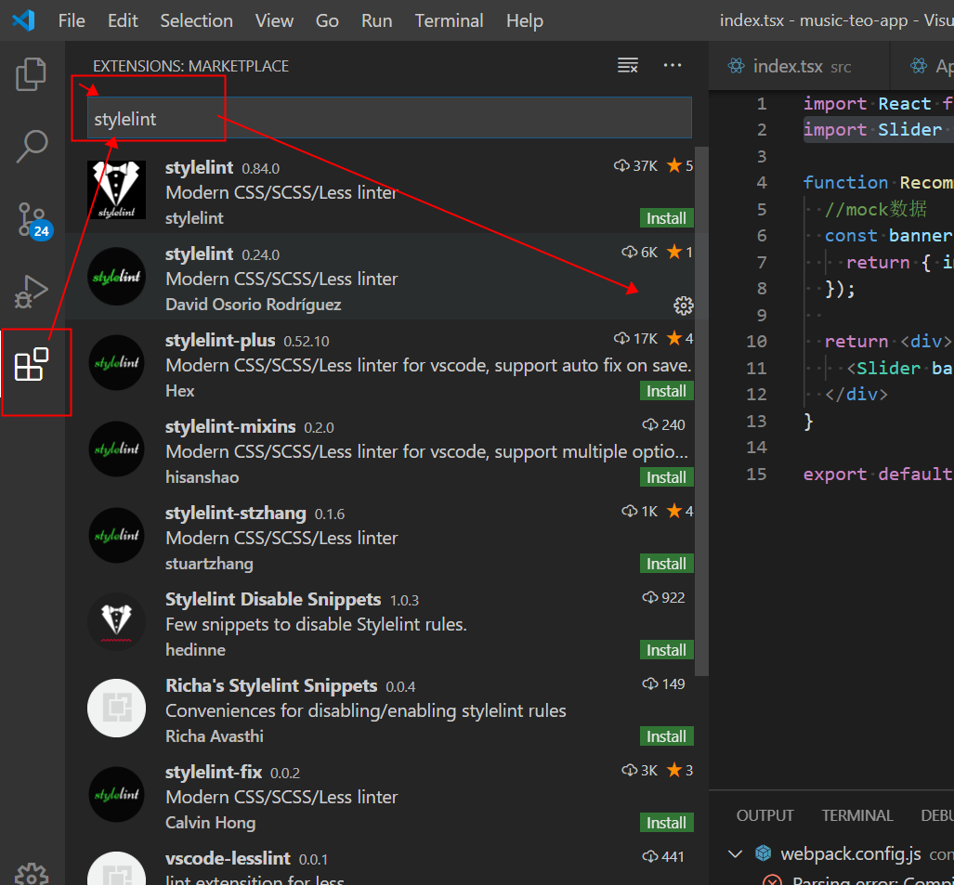Click stylelint 0.84.0 tuxedo logo
The height and width of the screenshot is (885, 954).
coord(116,189)
